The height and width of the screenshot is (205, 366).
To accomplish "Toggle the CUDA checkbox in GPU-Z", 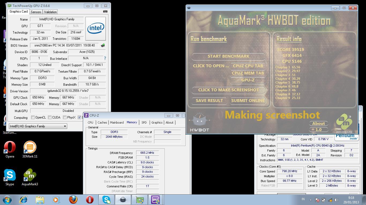I will pos(50,117).
